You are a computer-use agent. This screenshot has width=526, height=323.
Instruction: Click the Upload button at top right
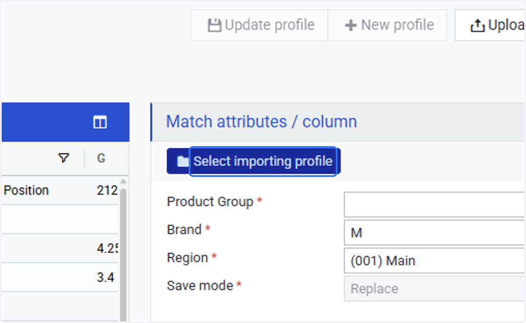tap(490, 25)
